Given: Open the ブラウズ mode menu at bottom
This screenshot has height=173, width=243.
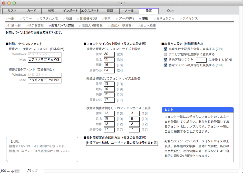Looking at the screenshot, I should pyautogui.click(x=32, y=171).
